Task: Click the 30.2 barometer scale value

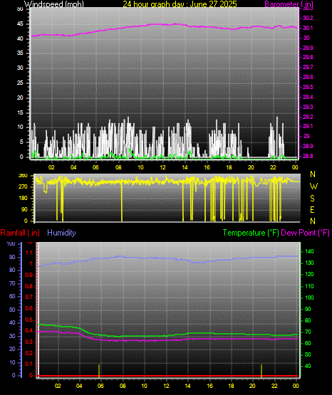Action: pos(308,18)
